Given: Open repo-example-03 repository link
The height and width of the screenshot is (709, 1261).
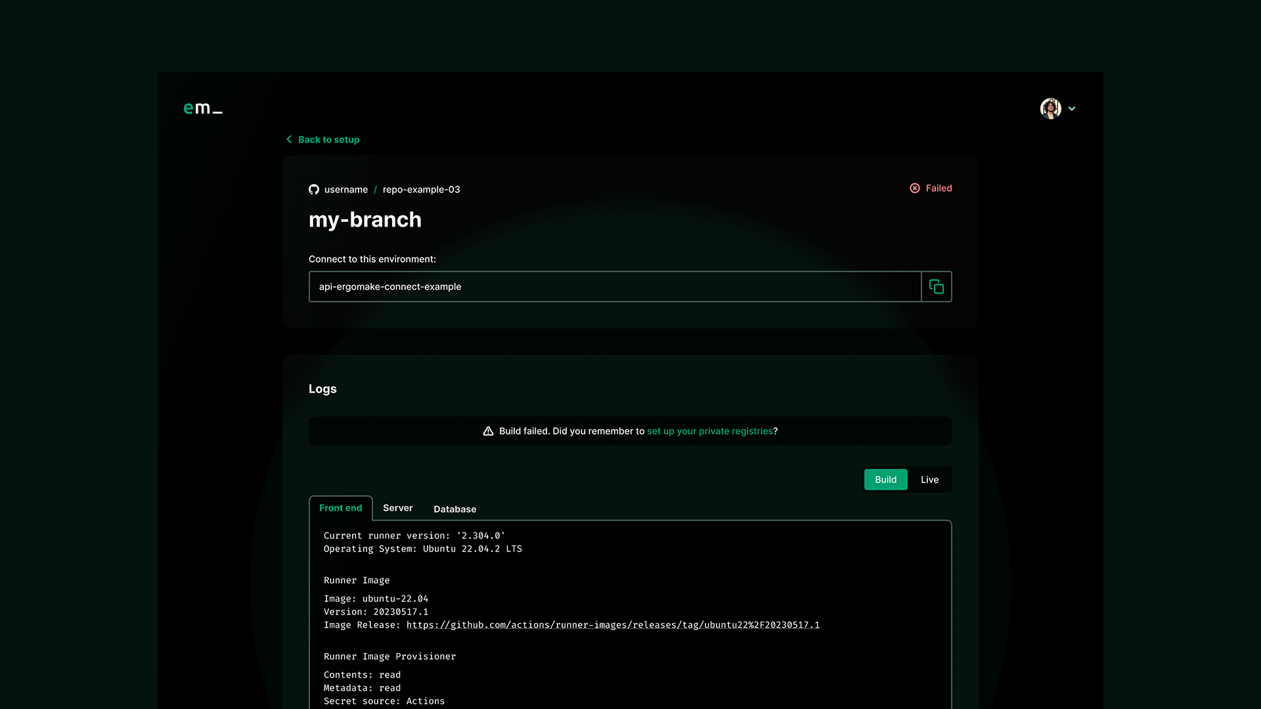Looking at the screenshot, I should point(421,189).
